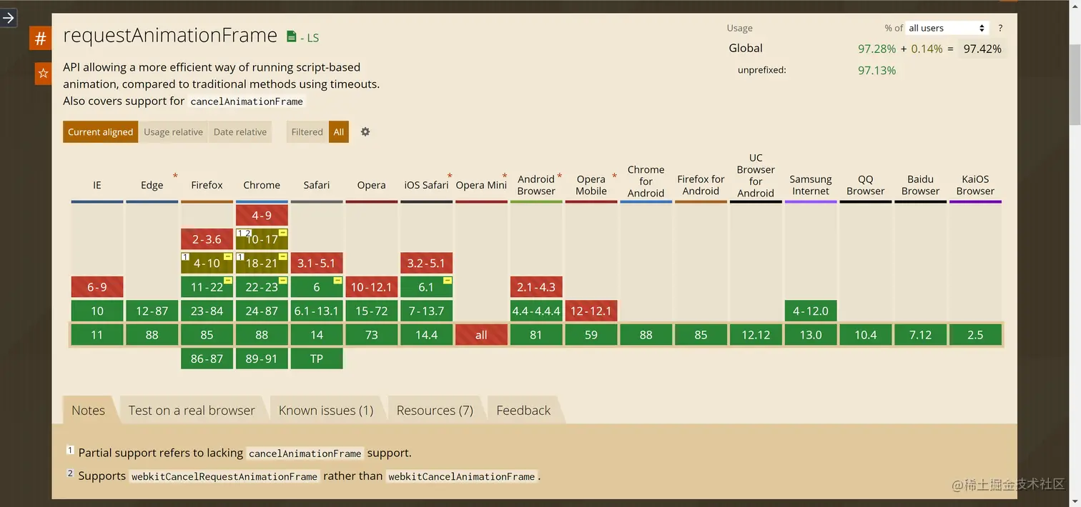Click the KaiOS Browser column header

pos(975,185)
